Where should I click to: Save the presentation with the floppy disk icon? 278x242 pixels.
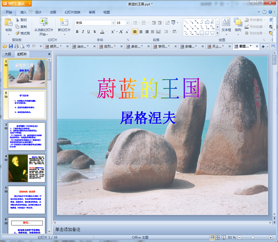click(x=11, y=46)
